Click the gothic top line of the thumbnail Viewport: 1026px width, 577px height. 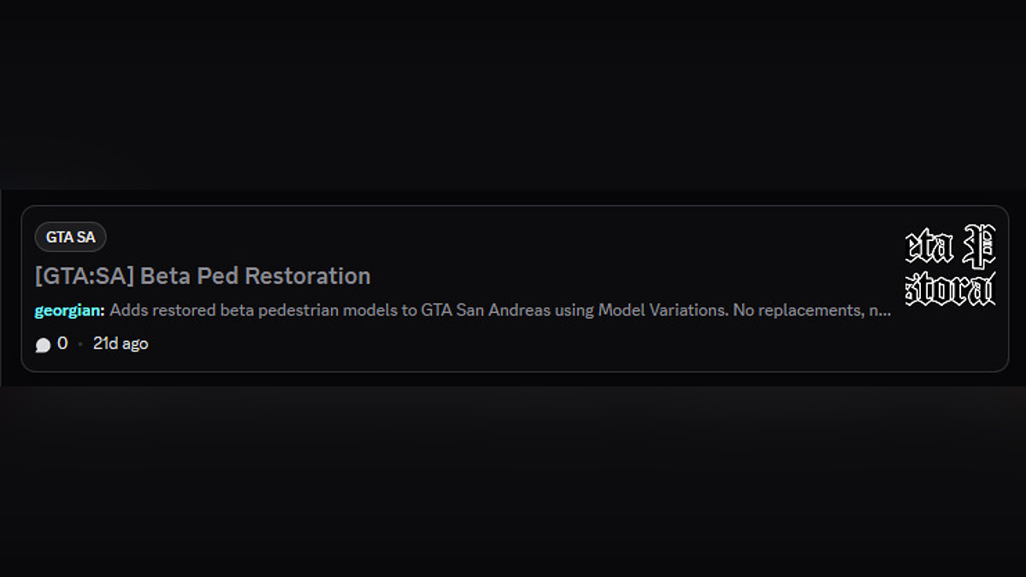(950, 247)
